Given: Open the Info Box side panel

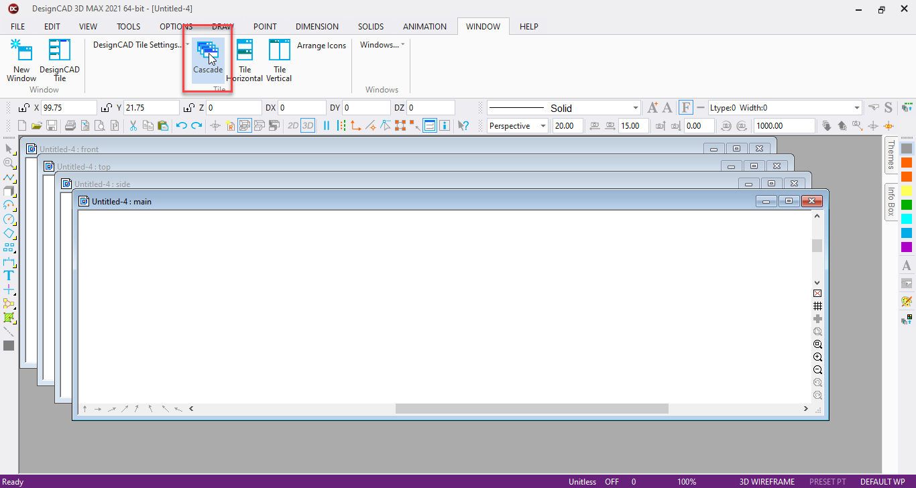Looking at the screenshot, I should click(891, 201).
